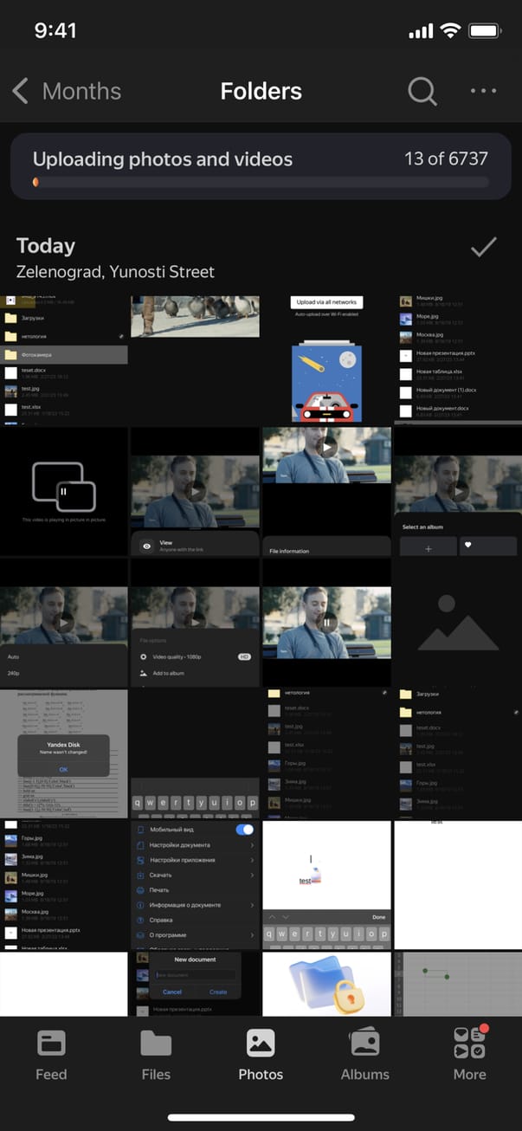Open the Albums tab icon
The image size is (522, 1131).
point(364,1044)
